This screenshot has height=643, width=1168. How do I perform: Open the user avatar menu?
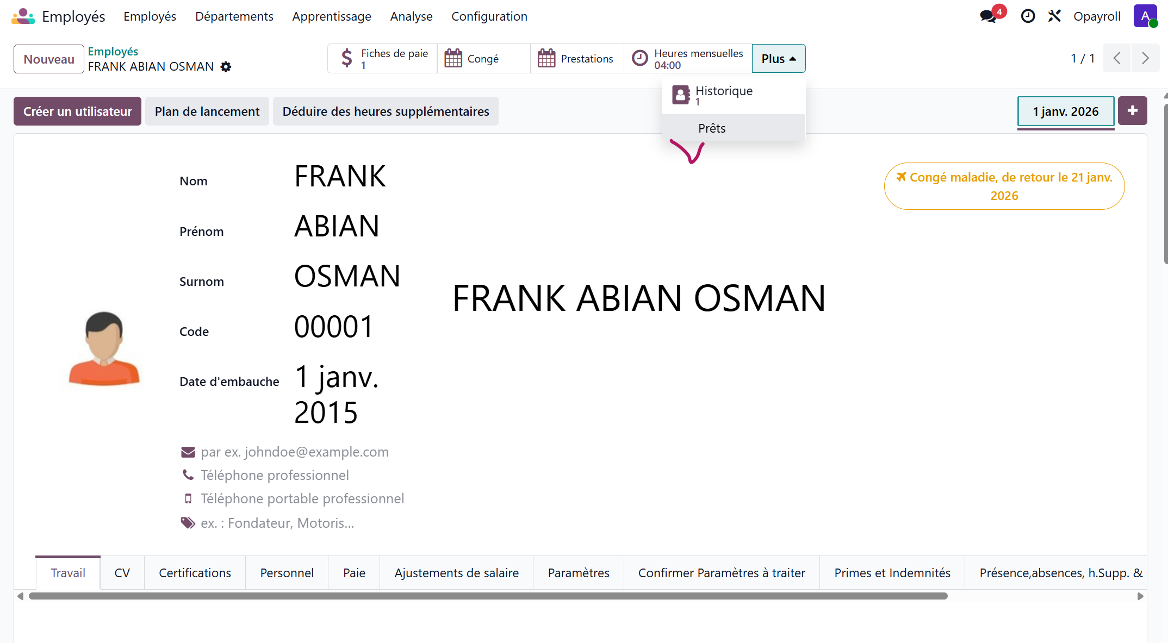click(1145, 16)
